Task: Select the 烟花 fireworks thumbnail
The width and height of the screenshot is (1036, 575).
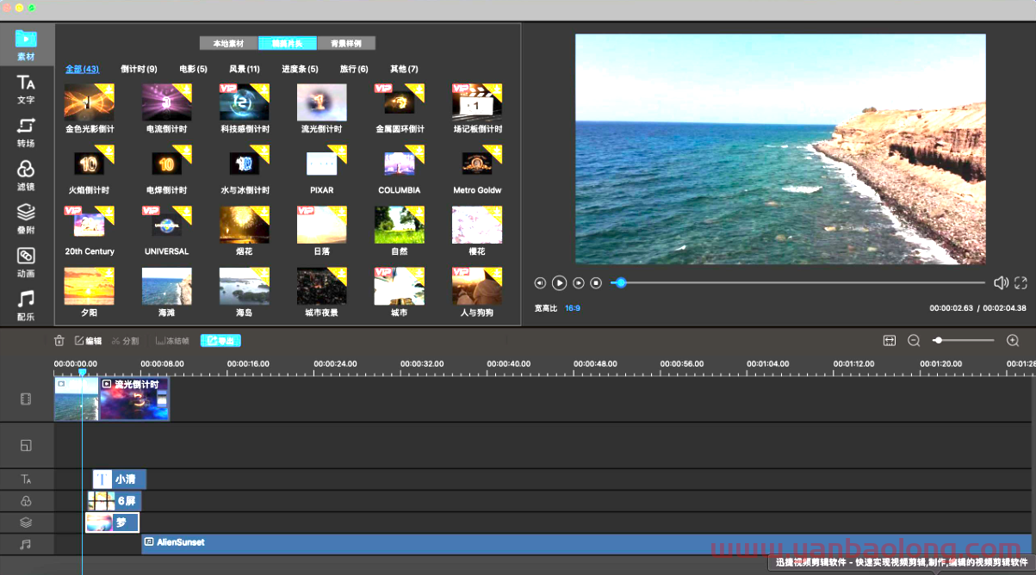Action: click(x=244, y=226)
